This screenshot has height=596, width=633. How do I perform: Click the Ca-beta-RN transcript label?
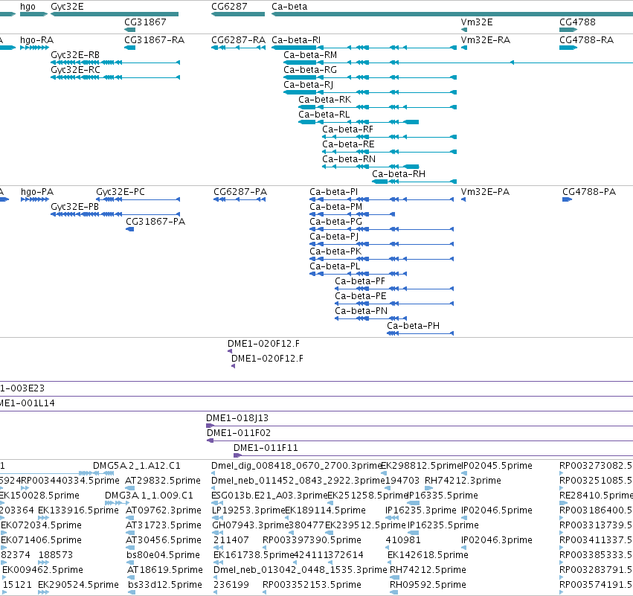tap(349, 159)
